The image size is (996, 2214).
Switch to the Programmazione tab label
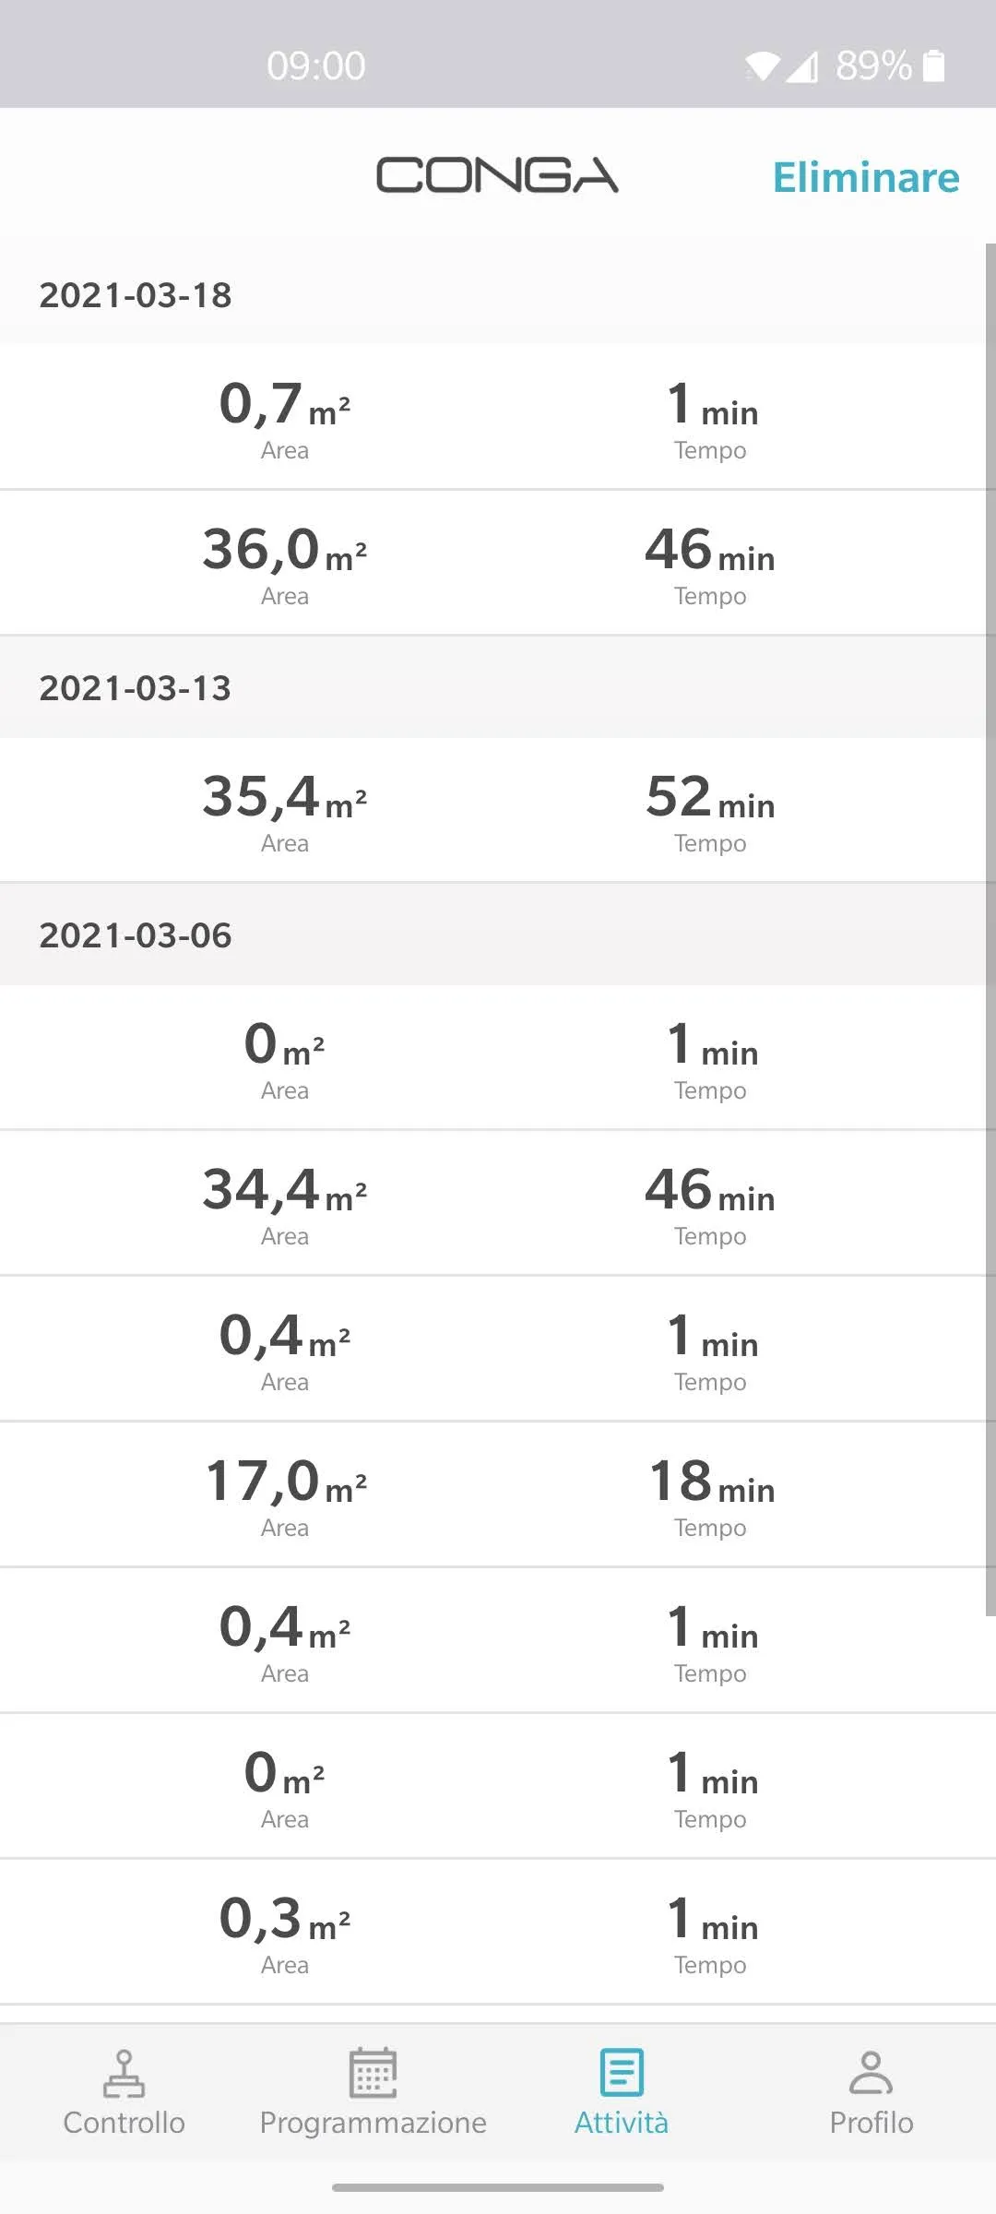pyautogui.click(x=373, y=2122)
